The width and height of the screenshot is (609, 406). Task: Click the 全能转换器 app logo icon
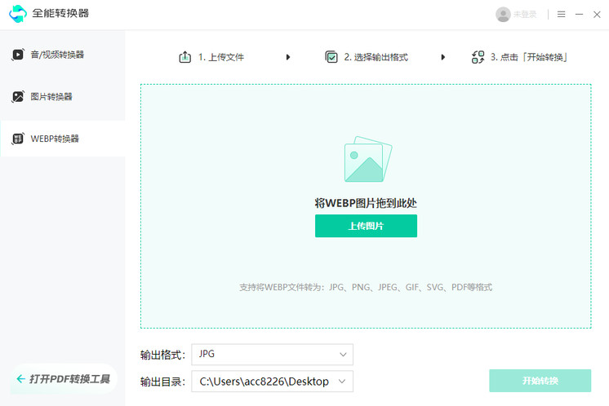(x=17, y=14)
